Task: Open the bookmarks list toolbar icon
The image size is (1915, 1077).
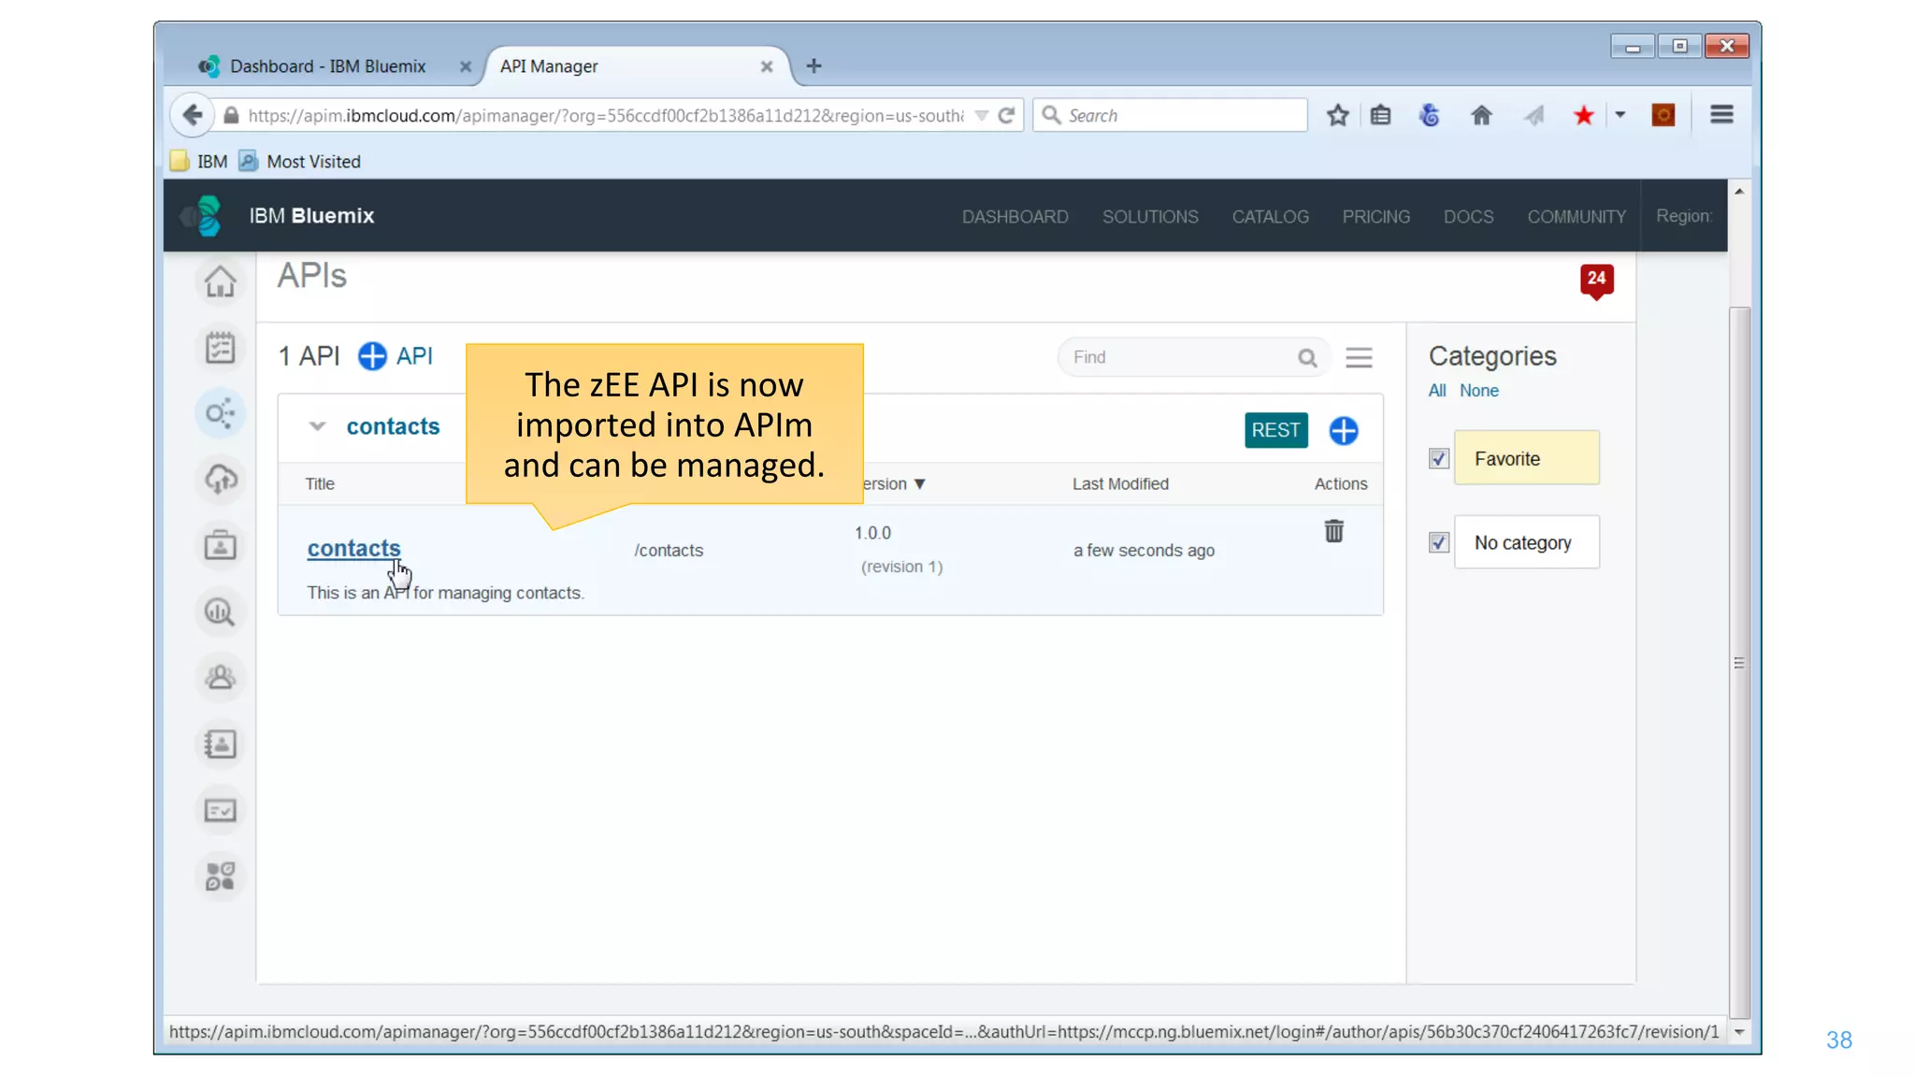Action: (1381, 115)
